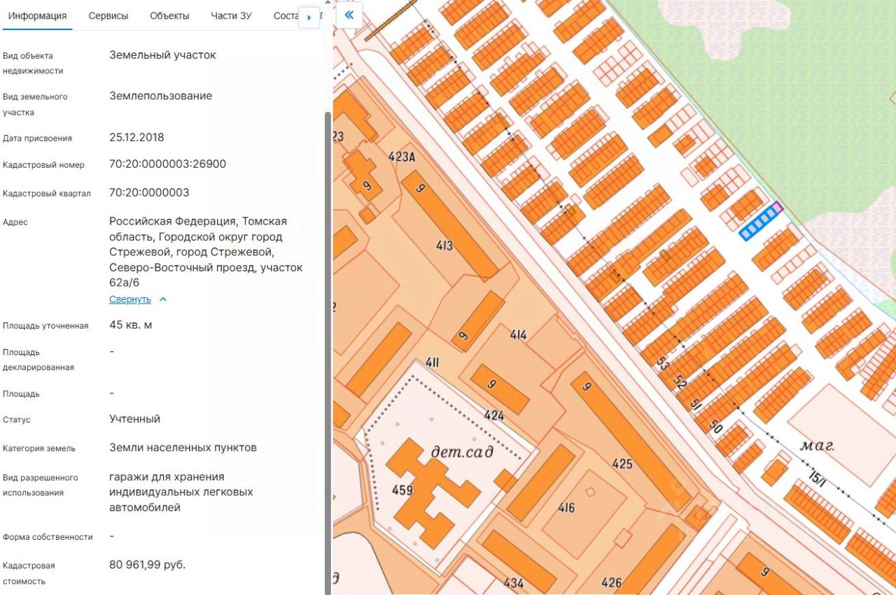
Task: Click garage row label 53 on map
Action: pos(663,362)
